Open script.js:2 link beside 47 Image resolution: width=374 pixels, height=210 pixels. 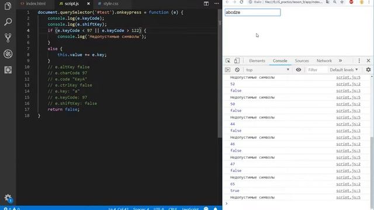coord(348,164)
